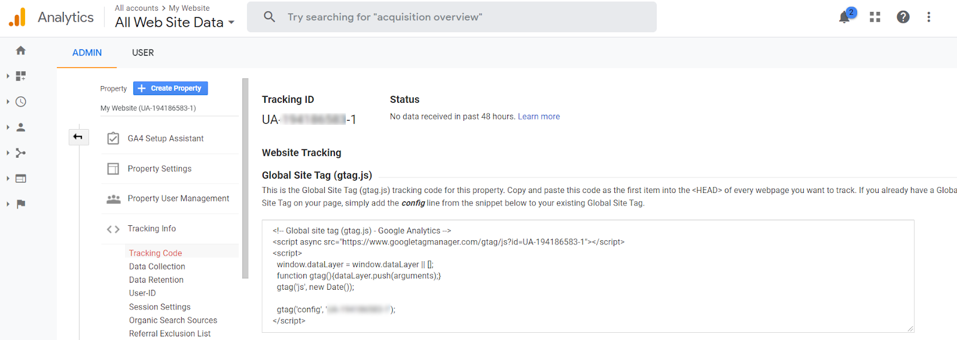
Task: Click the property column vertical scrollbar
Action: 245,178
